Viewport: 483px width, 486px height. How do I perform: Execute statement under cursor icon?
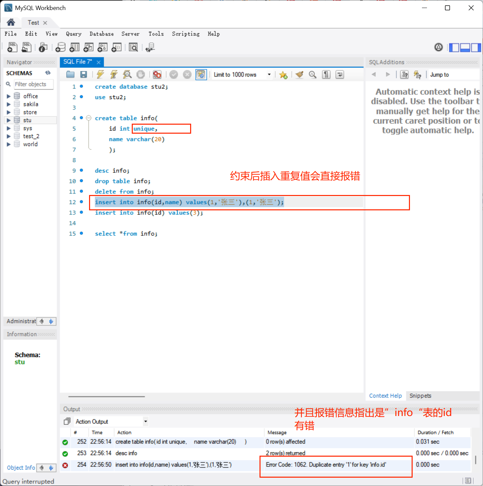(114, 75)
